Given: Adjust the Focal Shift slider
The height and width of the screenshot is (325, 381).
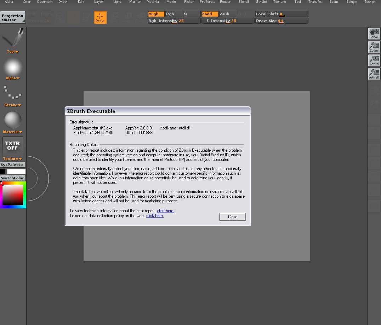Looking at the screenshot, I should [282, 14].
